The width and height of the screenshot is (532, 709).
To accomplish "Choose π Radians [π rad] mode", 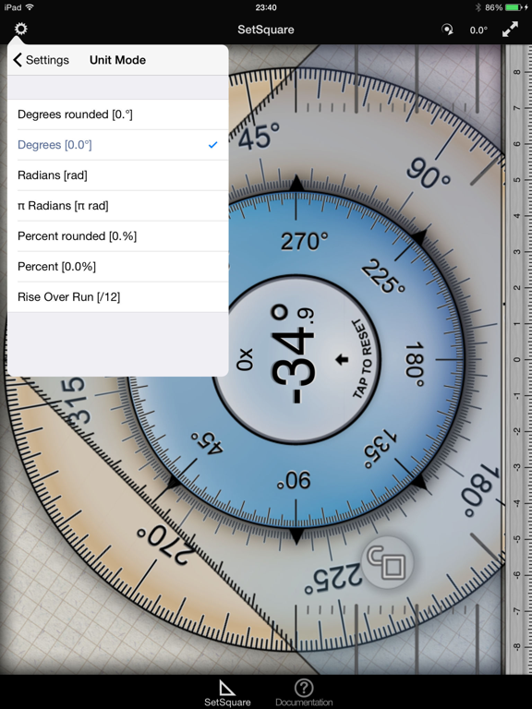I will (x=118, y=206).
